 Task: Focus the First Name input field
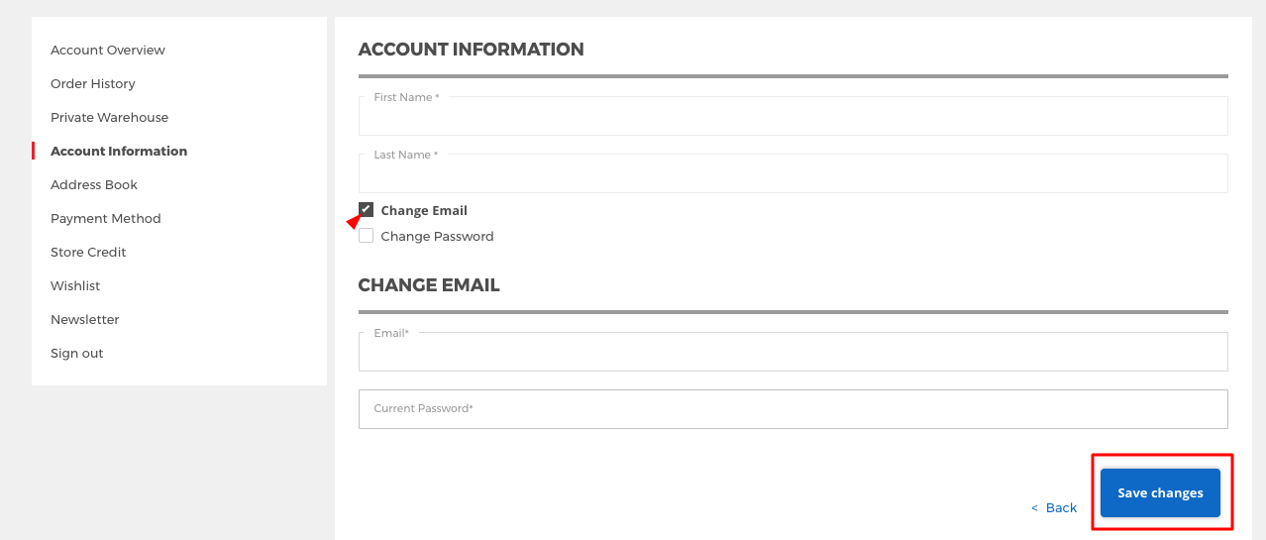[792, 116]
